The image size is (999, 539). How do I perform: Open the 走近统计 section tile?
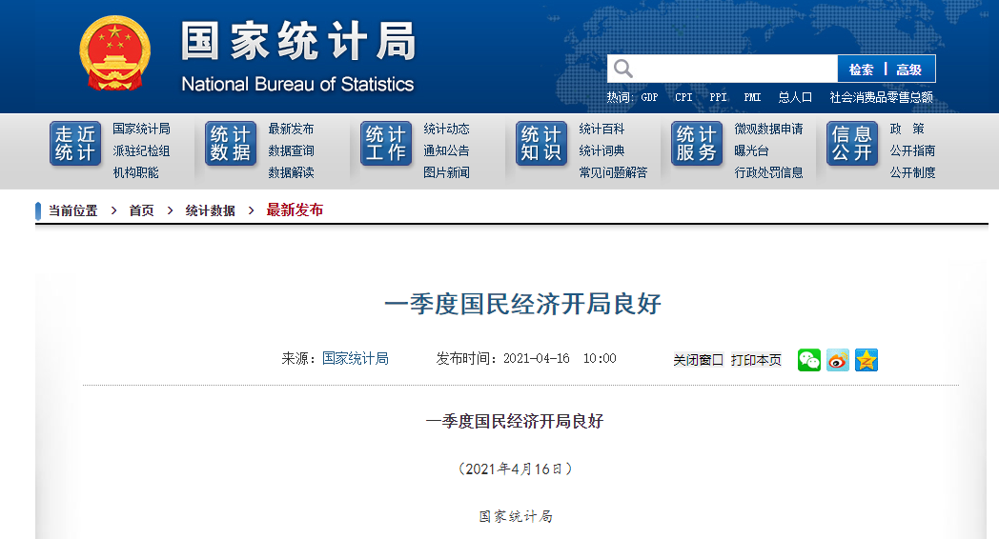click(x=75, y=144)
